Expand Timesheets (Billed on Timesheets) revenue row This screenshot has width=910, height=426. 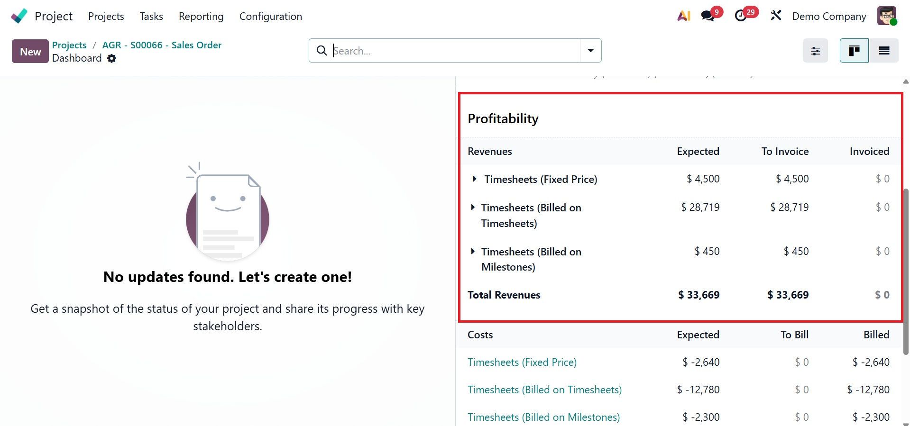473,208
